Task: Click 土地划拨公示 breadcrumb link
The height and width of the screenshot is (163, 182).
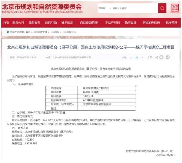Action: click(x=69, y=32)
